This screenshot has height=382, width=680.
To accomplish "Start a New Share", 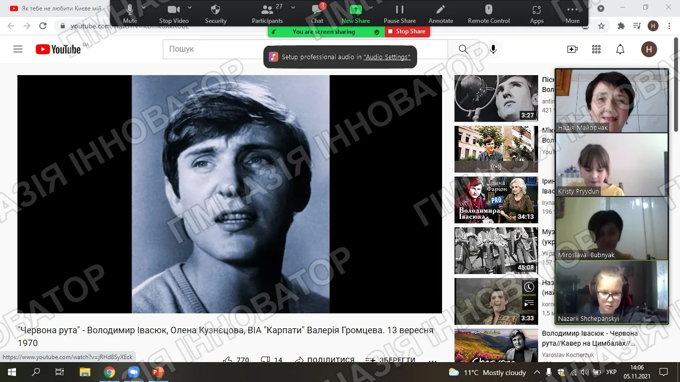I will [x=355, y=13].
